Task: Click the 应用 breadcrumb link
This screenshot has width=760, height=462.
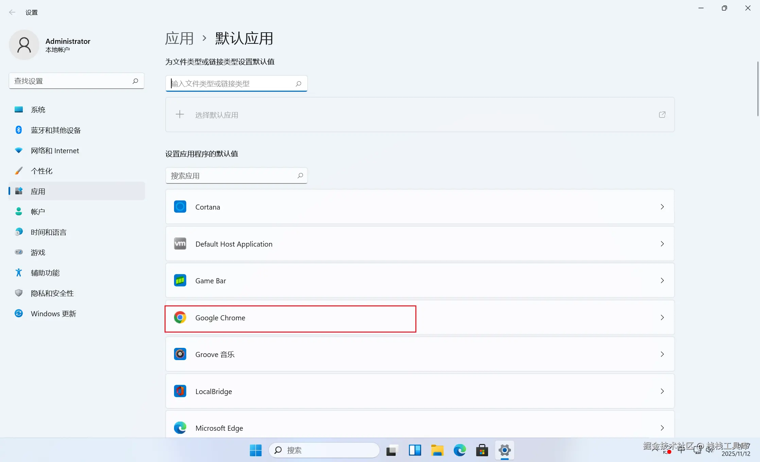Action: (x=179, y=38)
